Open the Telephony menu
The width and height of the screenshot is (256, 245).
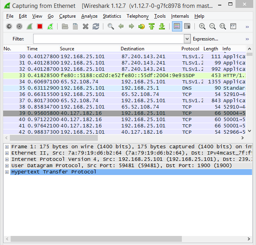pyautogui.click(x=138, y=16)
